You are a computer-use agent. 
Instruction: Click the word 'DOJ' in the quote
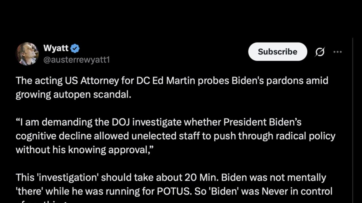(x=118, y=122)
